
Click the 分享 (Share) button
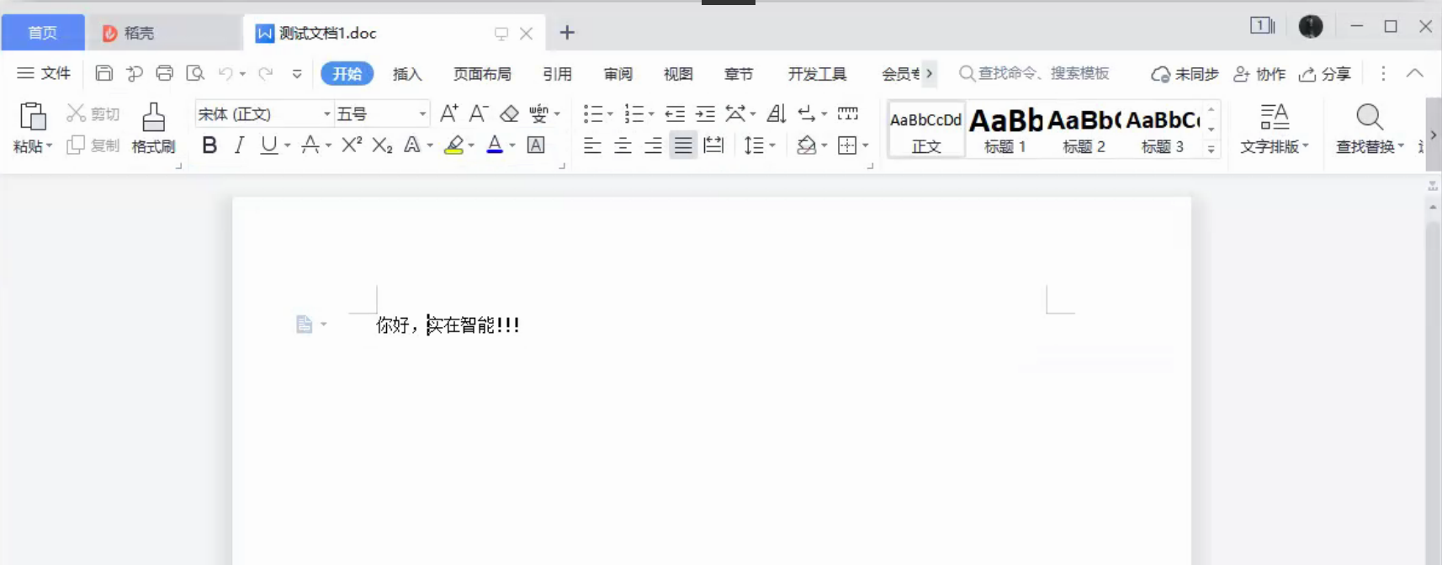pos(1325,74)
